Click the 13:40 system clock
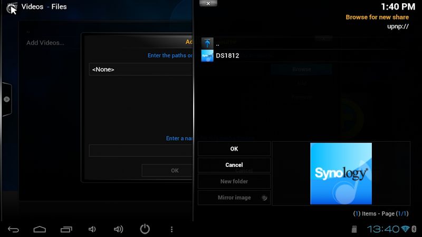Image resolution: width=422 pixels, height=237 pixels. tap(383, 229)
